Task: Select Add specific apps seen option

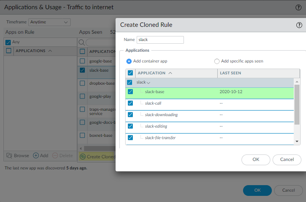Action: 217,61
